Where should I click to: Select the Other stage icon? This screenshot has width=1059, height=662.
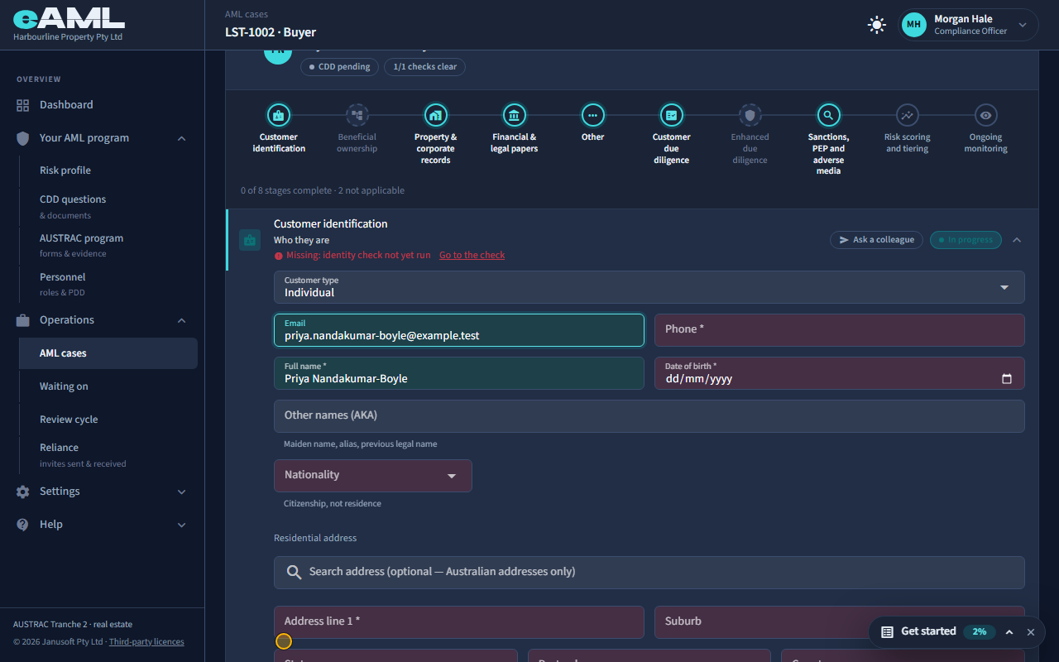tap(592, 115)
